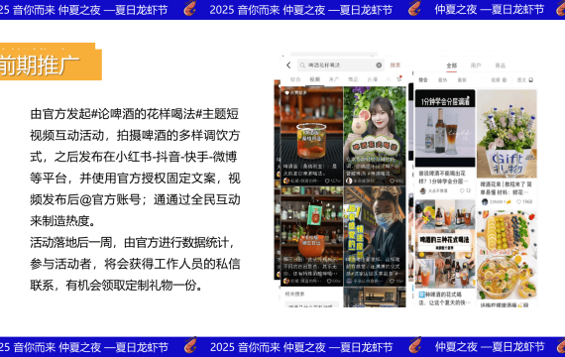The height and width of the screenshot is (357, 565).
Task: Clear the search text with the X icon
Action: [379, 65]
